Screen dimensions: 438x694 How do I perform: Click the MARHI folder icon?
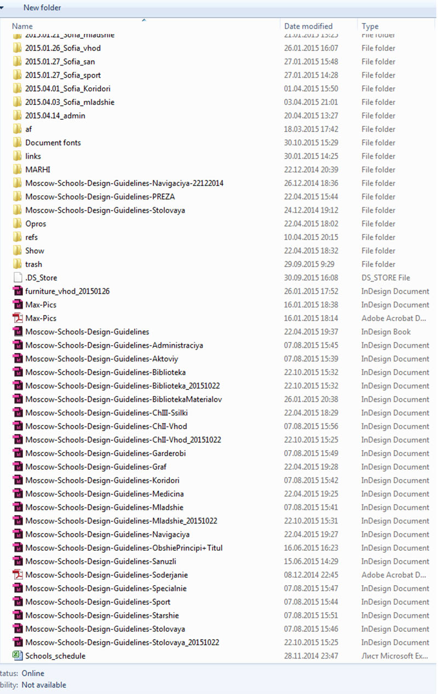pos(18,170)
